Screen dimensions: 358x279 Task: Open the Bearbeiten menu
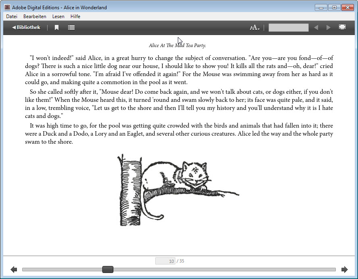click(x=35, y=17)
